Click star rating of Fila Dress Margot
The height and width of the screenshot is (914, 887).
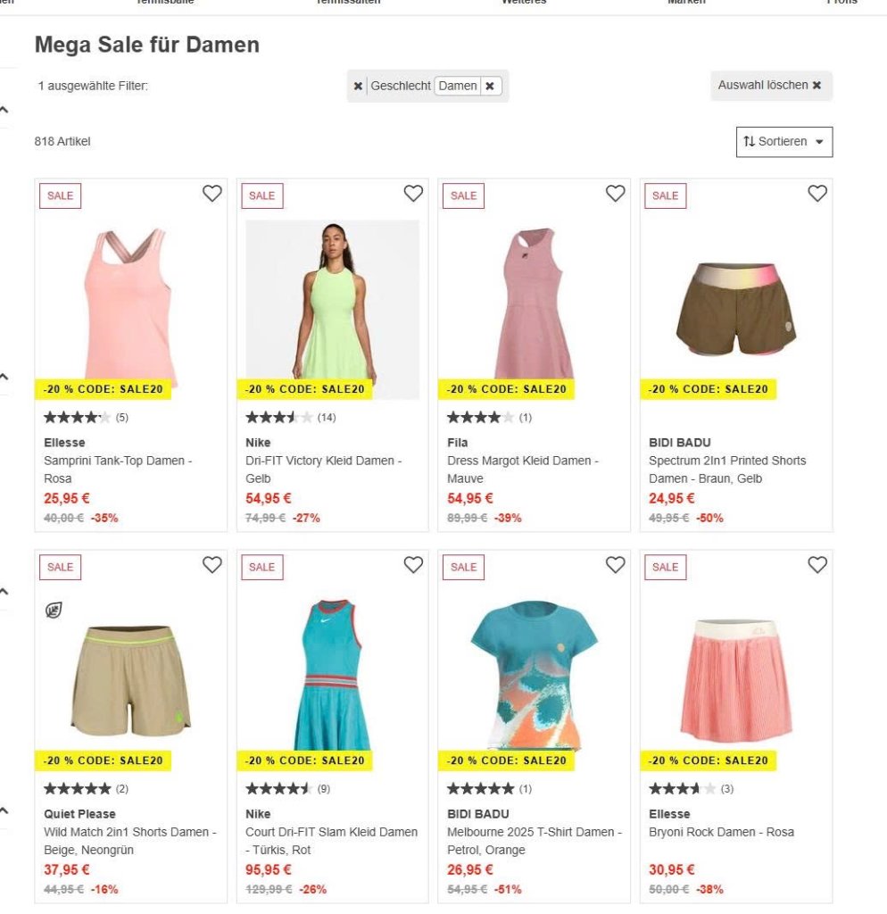pyautogui.click(x=480, y=418)
